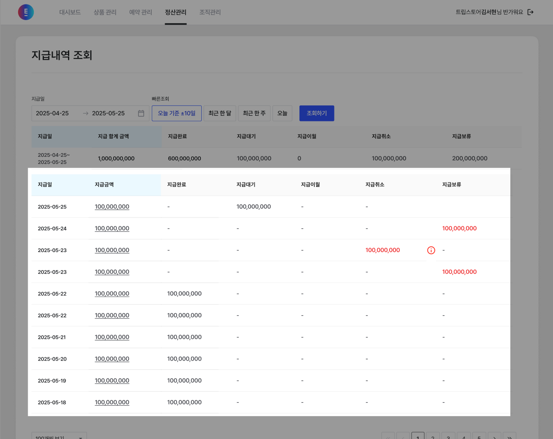The width and height of the screenshot is (553, 439).
Task: Click the 지급내역 조회 page heading
Action: 62,55
